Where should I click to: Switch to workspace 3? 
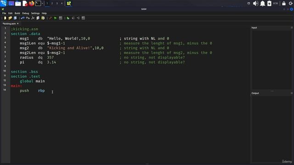point(57,3)
